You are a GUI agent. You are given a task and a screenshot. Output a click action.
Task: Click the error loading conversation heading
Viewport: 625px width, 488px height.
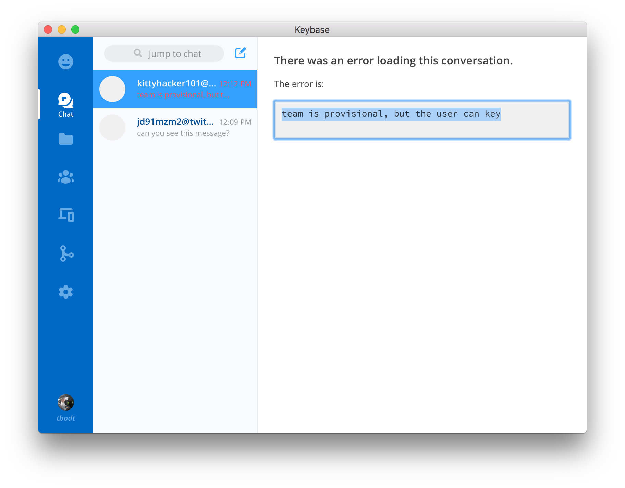click(x=393, y=61)
